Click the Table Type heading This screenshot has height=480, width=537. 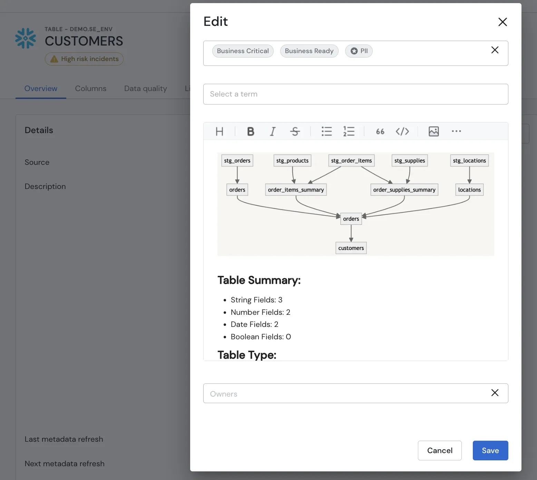point(247,355)
